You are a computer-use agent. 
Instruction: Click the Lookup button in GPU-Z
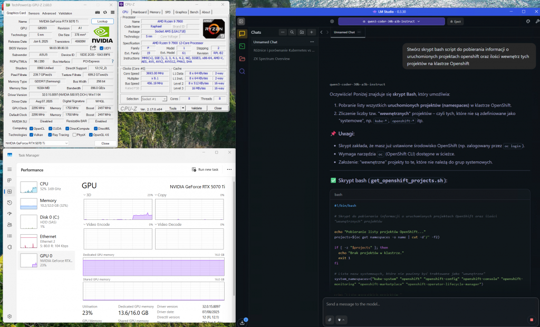102,21
